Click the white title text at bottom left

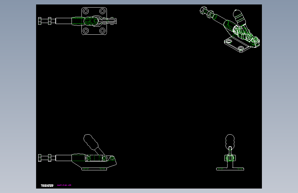(47, 185)
